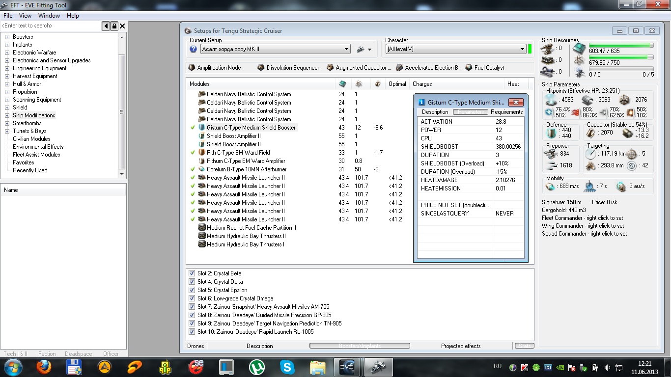The width and height of the screenshot is (671, 377).
Task: Expand the Boosters tree category
Action: 7,37
